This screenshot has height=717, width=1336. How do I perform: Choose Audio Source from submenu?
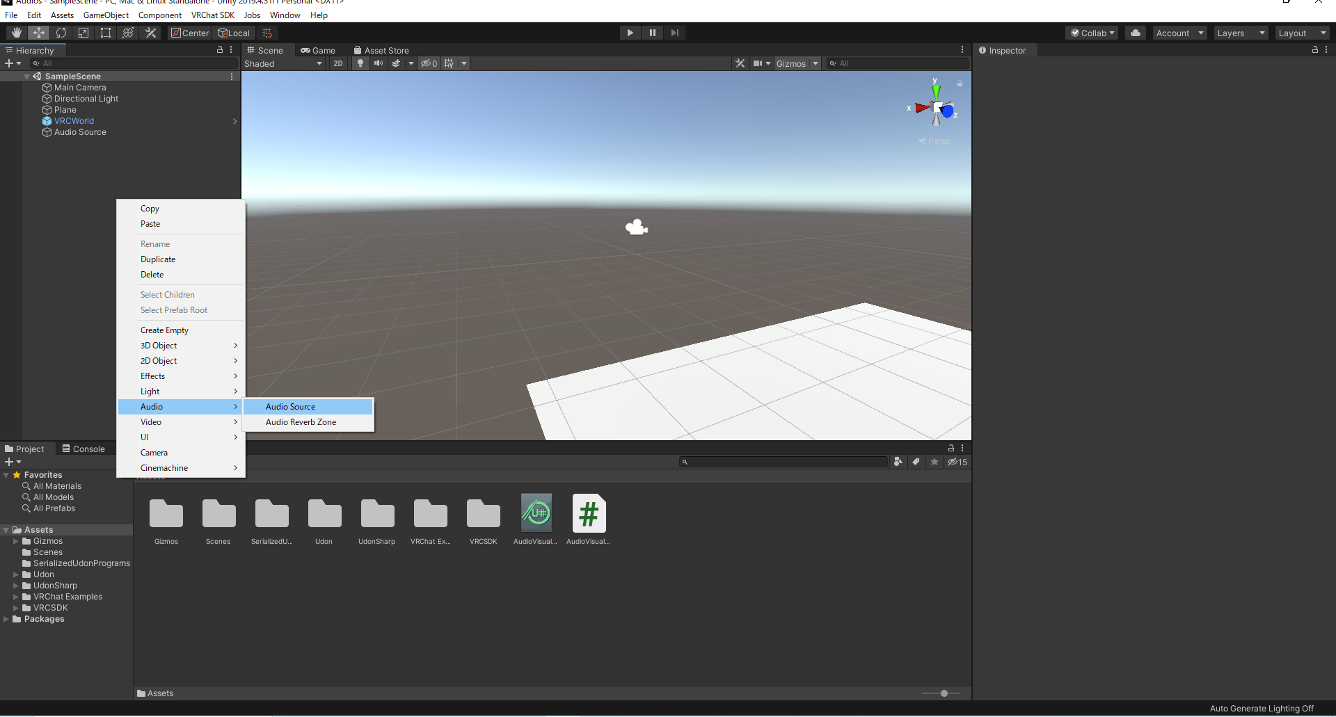point(308,407)
